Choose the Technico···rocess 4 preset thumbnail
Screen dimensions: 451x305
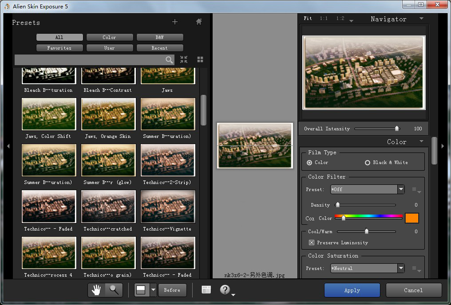[49, 253]
